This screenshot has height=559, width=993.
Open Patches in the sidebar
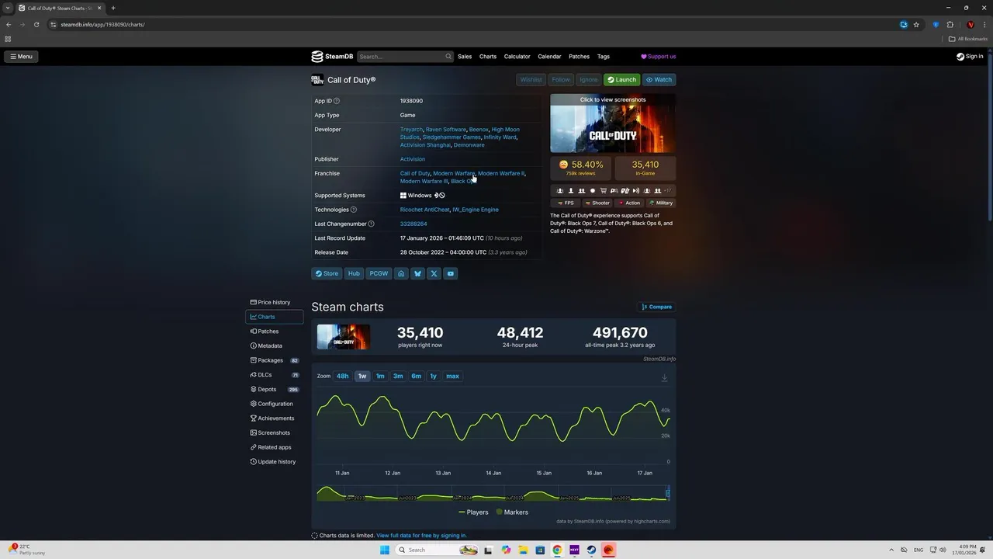(275, 332)
